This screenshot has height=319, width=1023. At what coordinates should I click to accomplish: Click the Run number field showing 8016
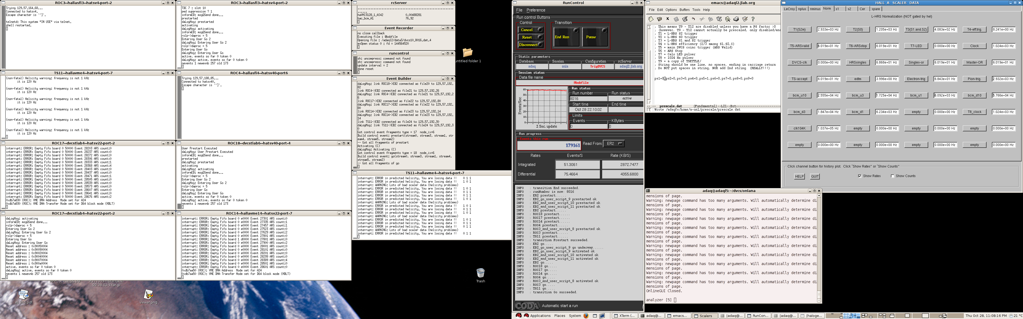[x=588, y=99]
